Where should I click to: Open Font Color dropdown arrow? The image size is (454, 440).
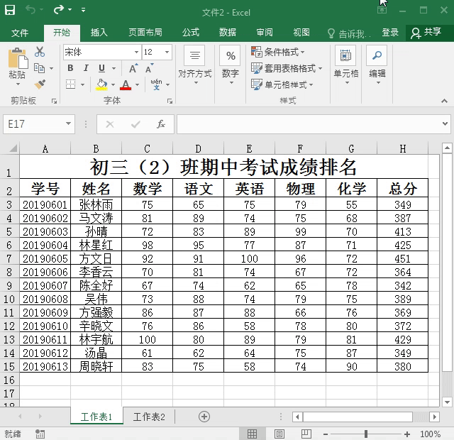[137, 84]
